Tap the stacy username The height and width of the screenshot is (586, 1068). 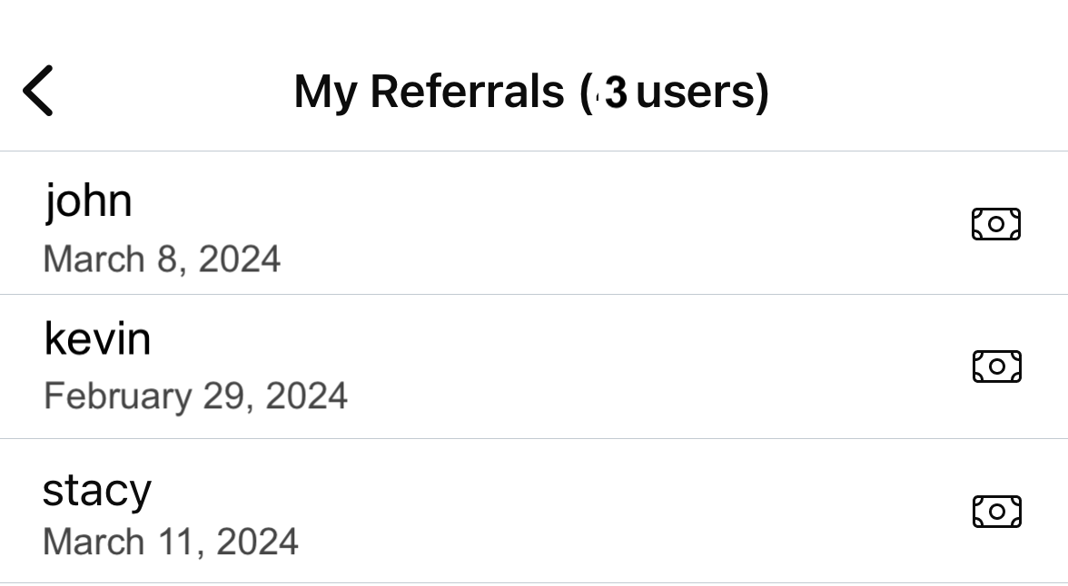97,490
